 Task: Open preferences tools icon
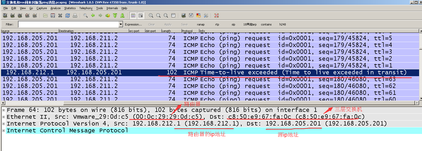click(206, 15)
